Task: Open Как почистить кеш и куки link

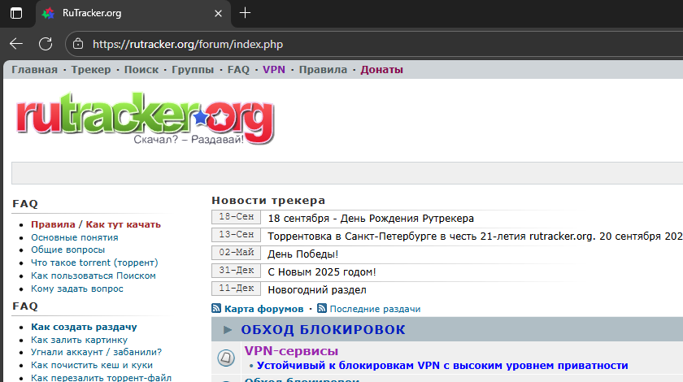Action: click(x=92, y=365)
